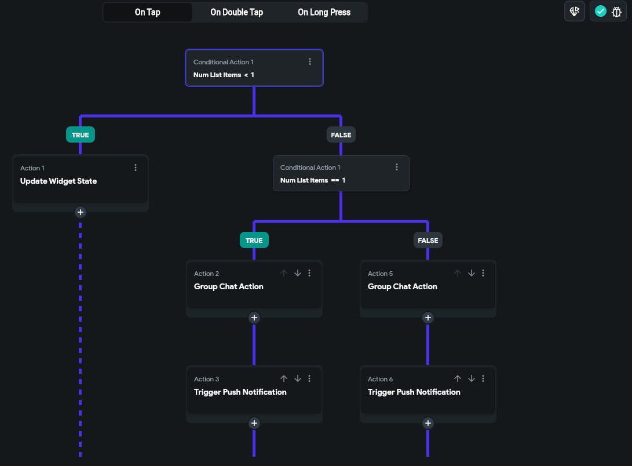The image size is (632, 466).
Task: Switch to the On Long Press tab
Action: (x=324, y=12)
